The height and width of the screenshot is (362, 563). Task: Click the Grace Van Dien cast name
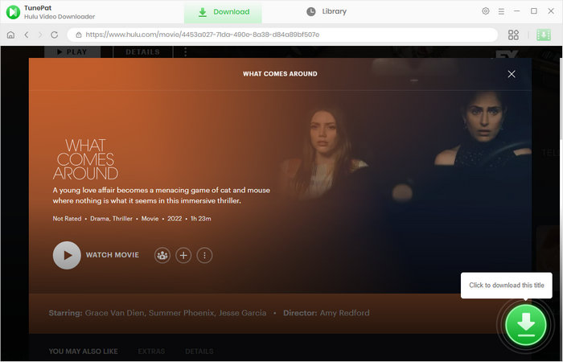tap(115, 313)
